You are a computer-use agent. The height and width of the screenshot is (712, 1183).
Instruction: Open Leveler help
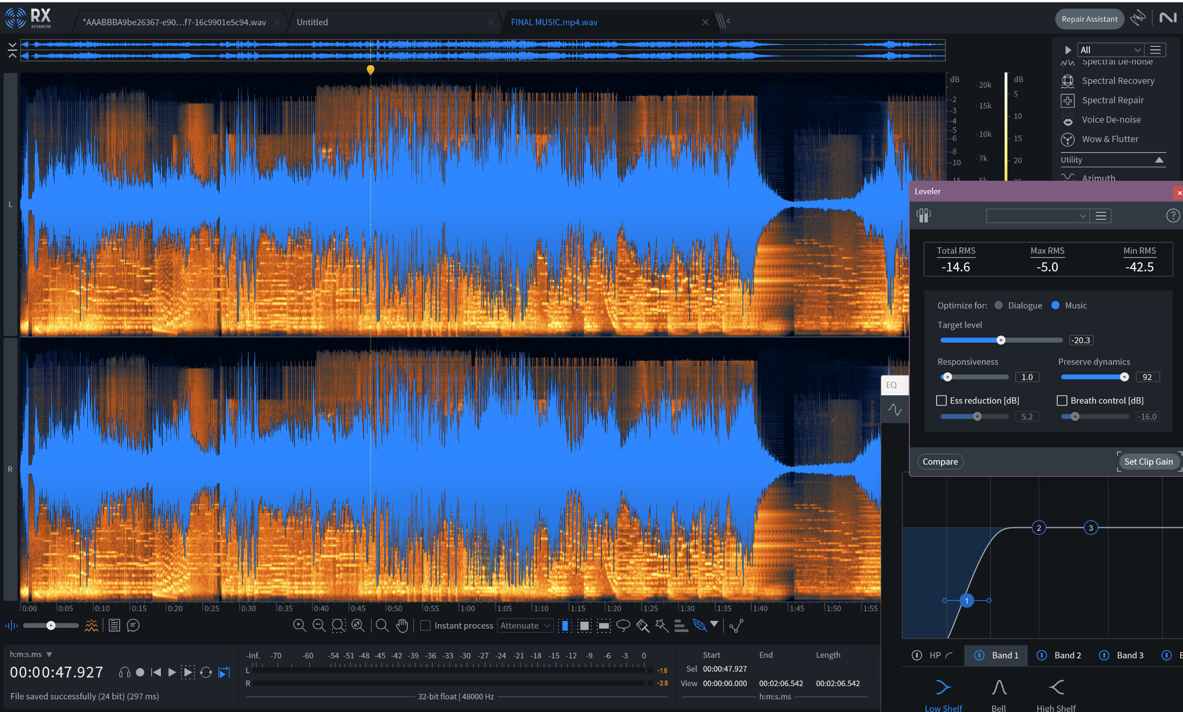[1172, 216]
